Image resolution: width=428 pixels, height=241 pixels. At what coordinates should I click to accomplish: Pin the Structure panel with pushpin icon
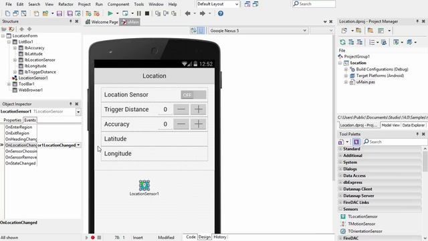(x=70, y=21)
